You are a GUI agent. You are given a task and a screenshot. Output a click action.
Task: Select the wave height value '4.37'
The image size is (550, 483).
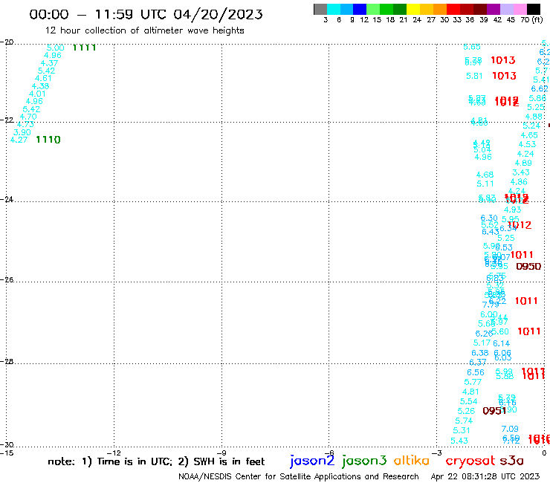point(50,63)
